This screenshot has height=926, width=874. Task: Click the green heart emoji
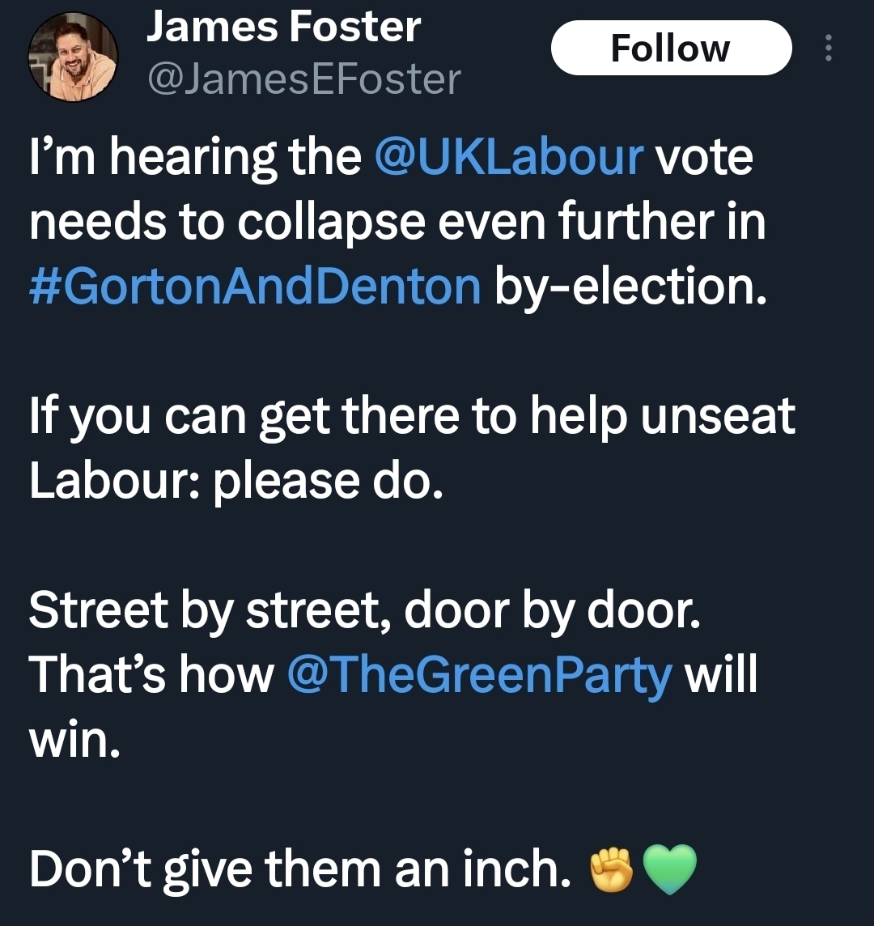coord(669,870)
